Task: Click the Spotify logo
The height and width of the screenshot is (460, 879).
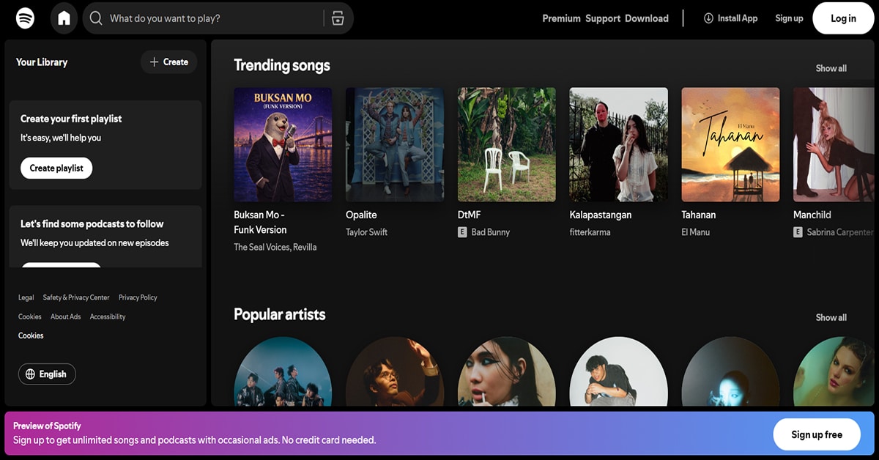Action: pos(26,18)
